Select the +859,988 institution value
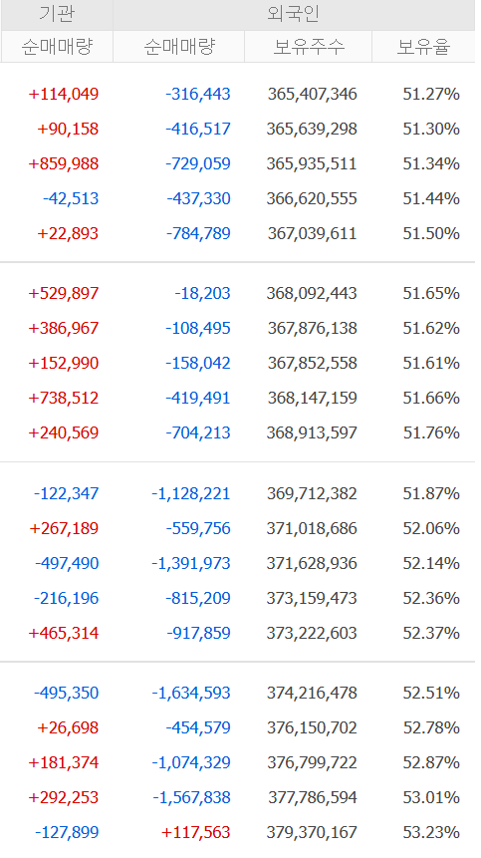Viewport: 481px width, 858px height. pyautogui.click(x=64, y=163)
